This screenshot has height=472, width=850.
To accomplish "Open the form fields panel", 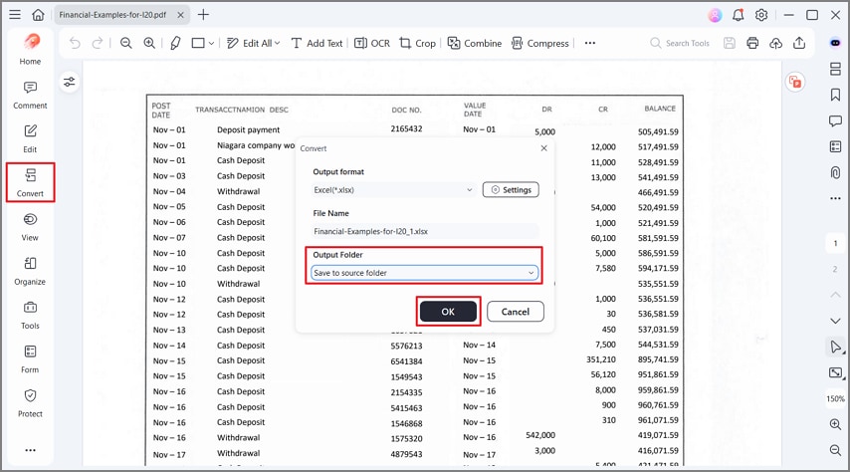I will coord(835,146).
